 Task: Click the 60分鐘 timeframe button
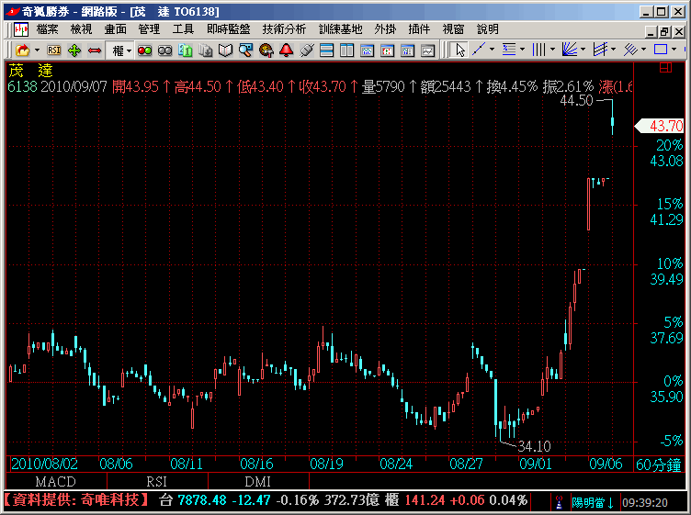pos(659,464)
